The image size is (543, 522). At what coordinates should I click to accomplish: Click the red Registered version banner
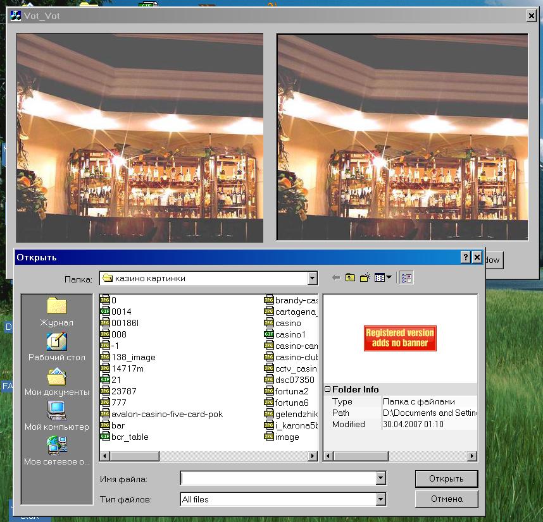400,338
